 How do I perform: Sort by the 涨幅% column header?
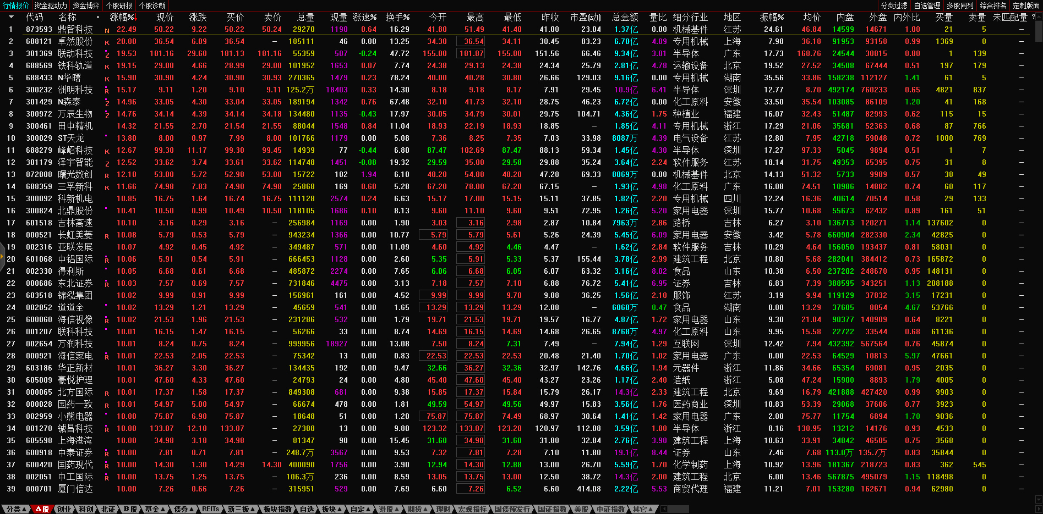[x=122, y=17]
